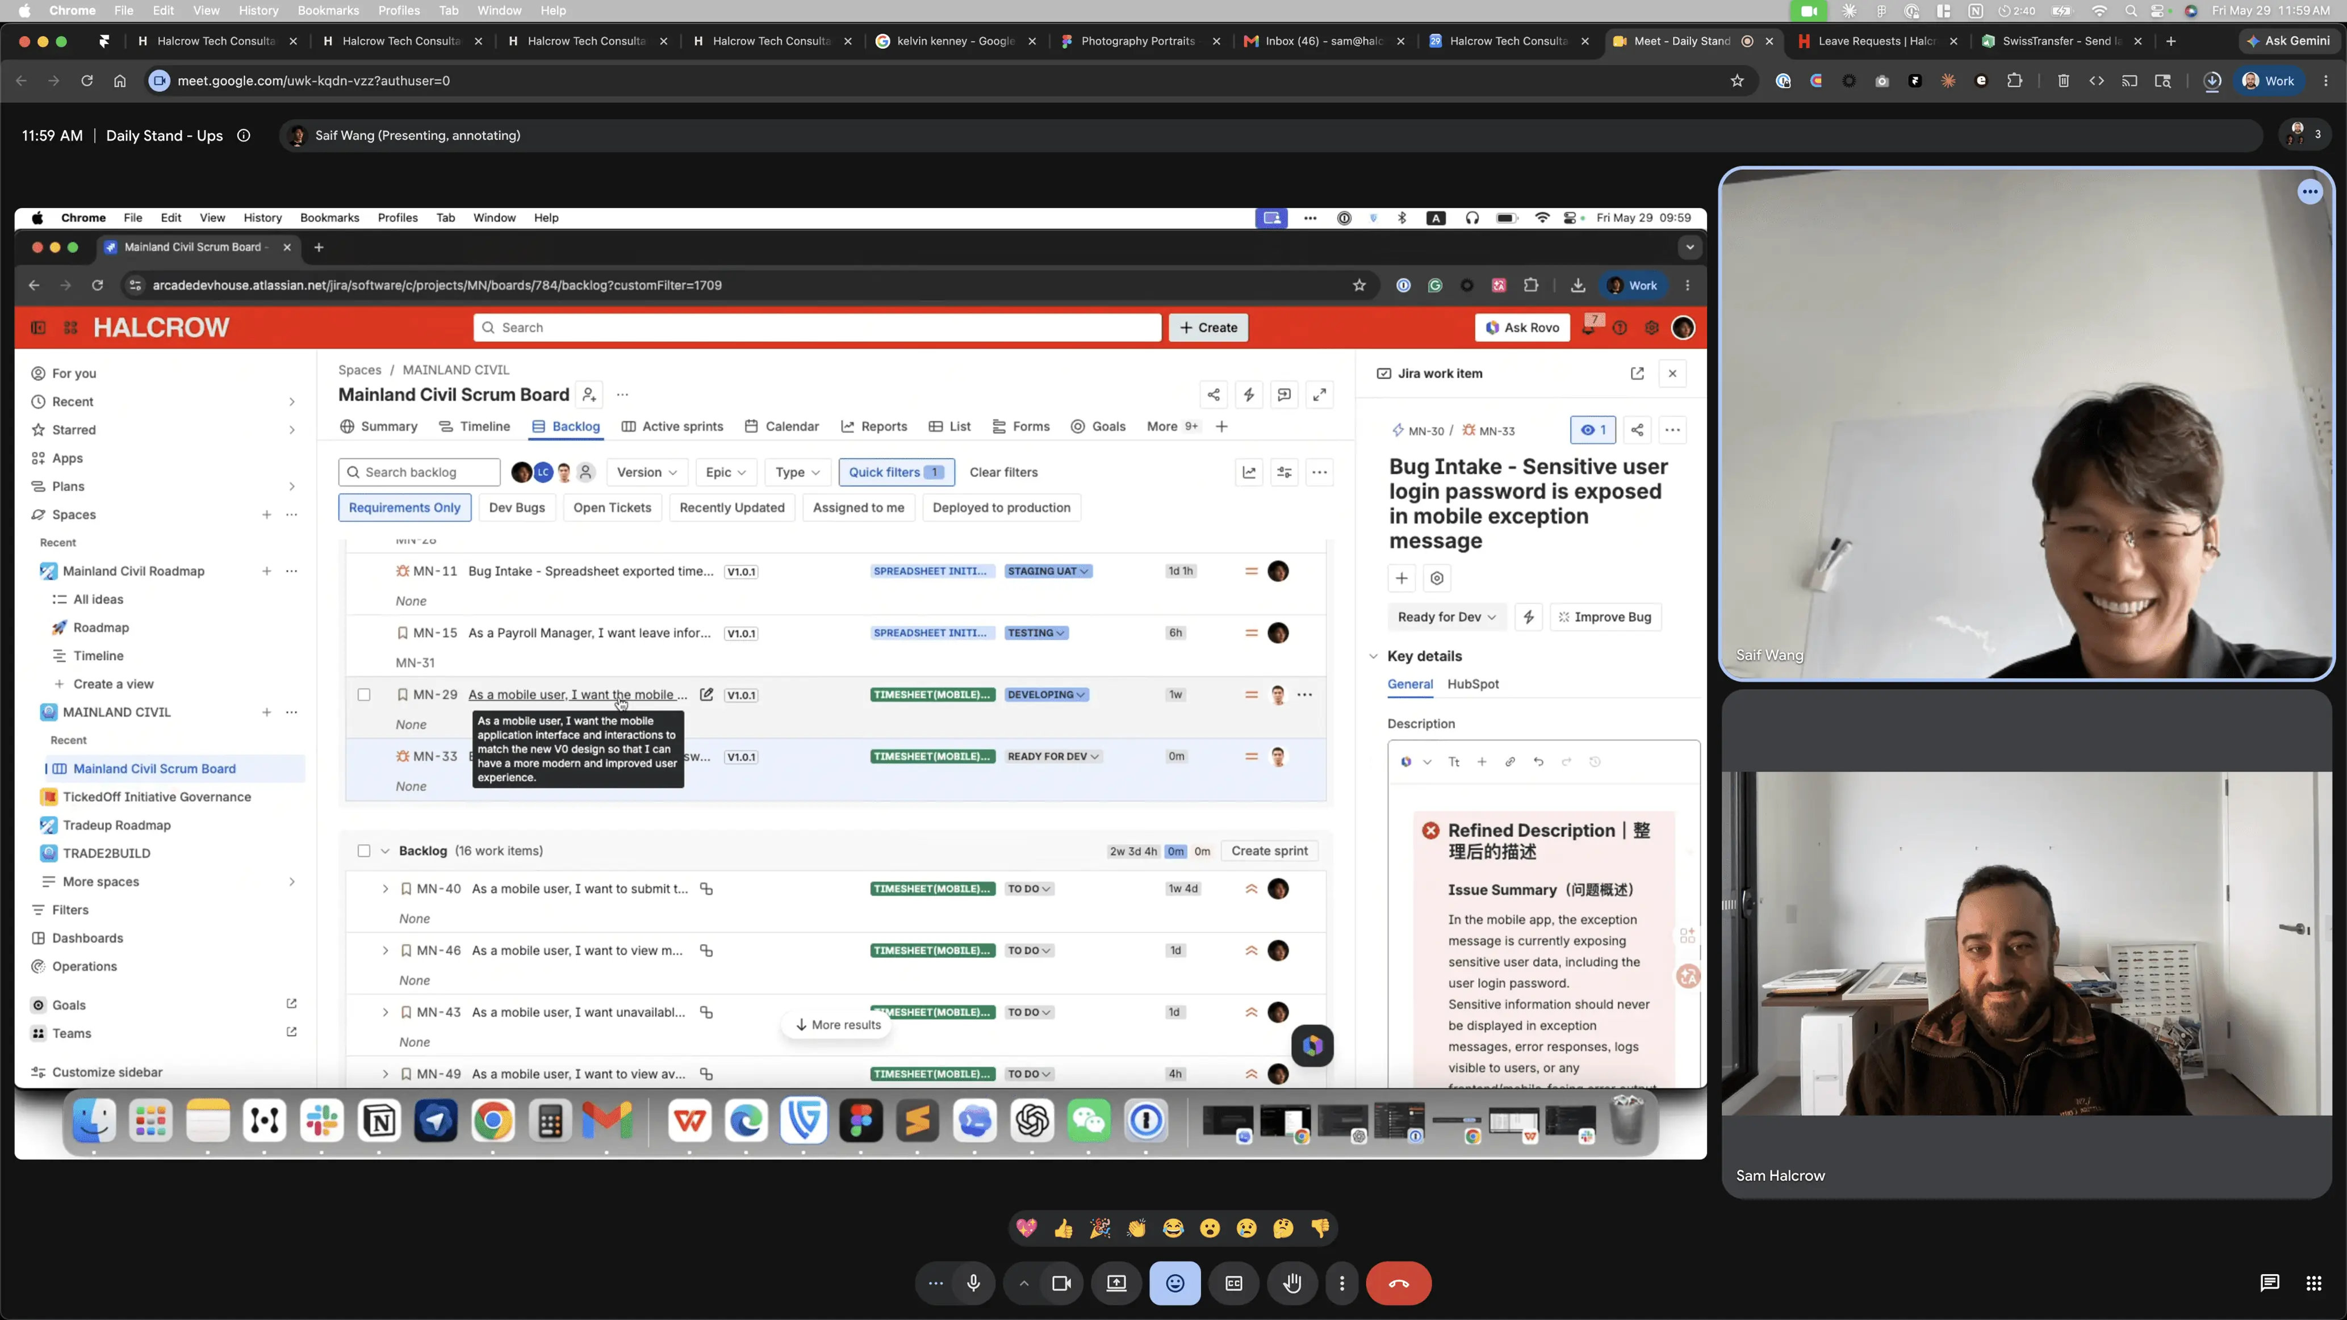Send the clapping hands reaction
Screen dimensions: 2347x1320
[x=1136, y=1228]
